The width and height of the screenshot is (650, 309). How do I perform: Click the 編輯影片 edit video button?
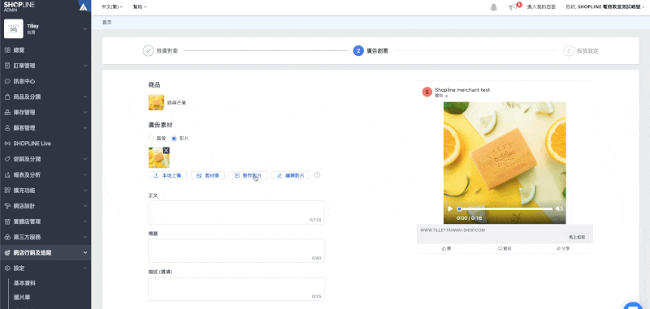click(x=291, y=175)
